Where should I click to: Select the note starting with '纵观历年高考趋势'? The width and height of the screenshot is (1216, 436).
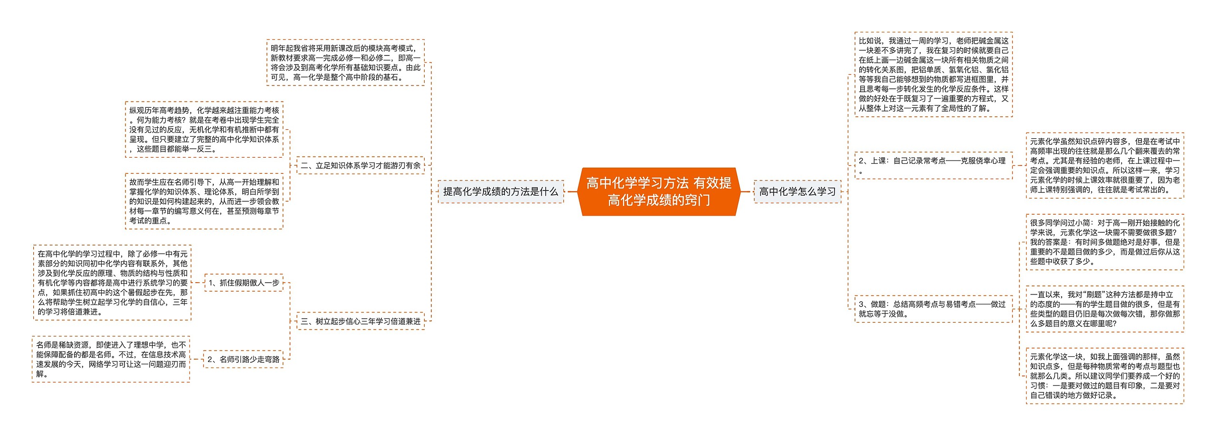204,130
